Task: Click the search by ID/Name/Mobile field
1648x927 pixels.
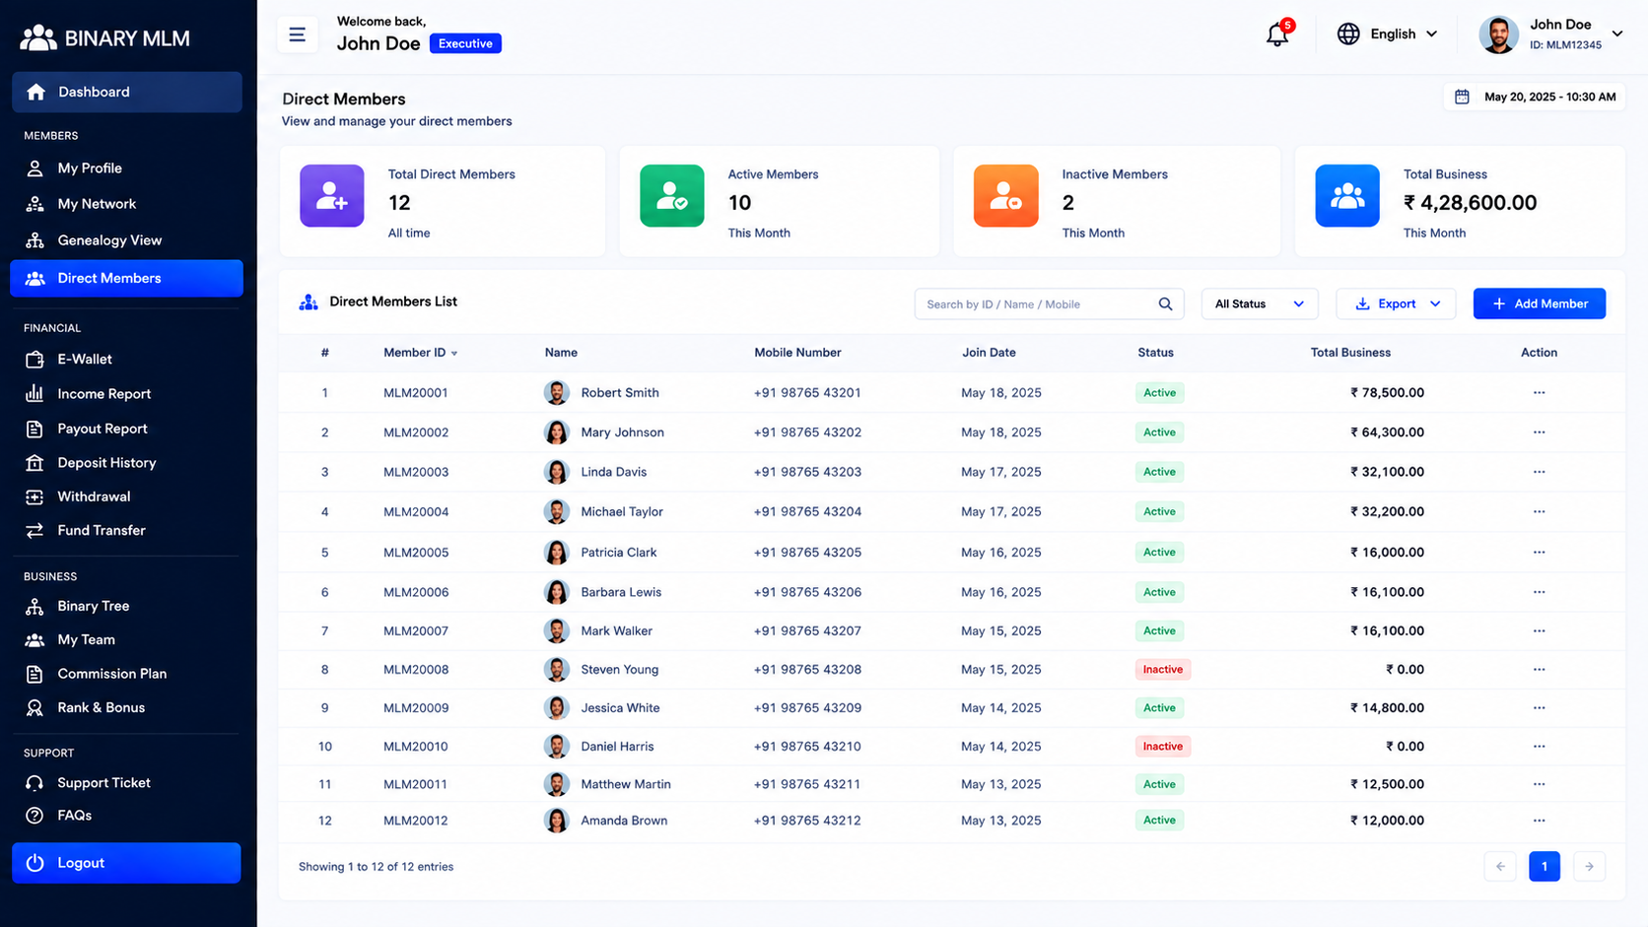Action: click(1049, 304)
